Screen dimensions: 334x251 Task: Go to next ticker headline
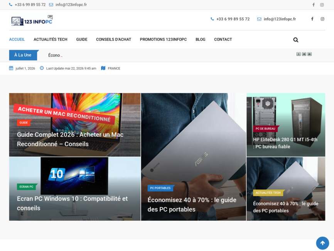(x=309, y=54)
